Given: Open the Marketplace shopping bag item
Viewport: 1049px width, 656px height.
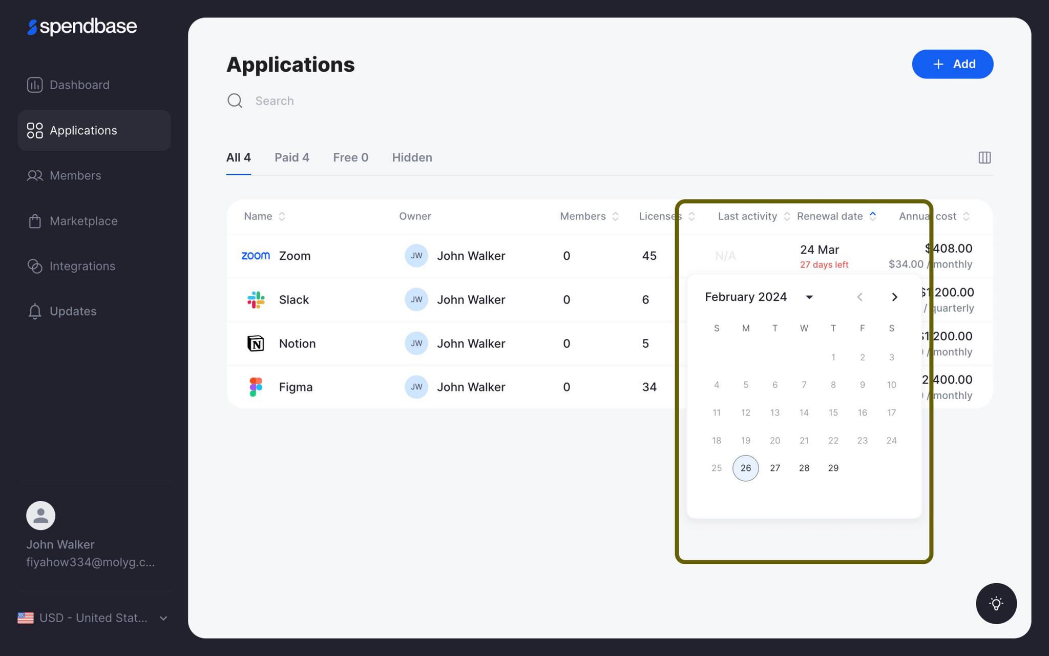Looking at the screenshot, I should [94, 221].
